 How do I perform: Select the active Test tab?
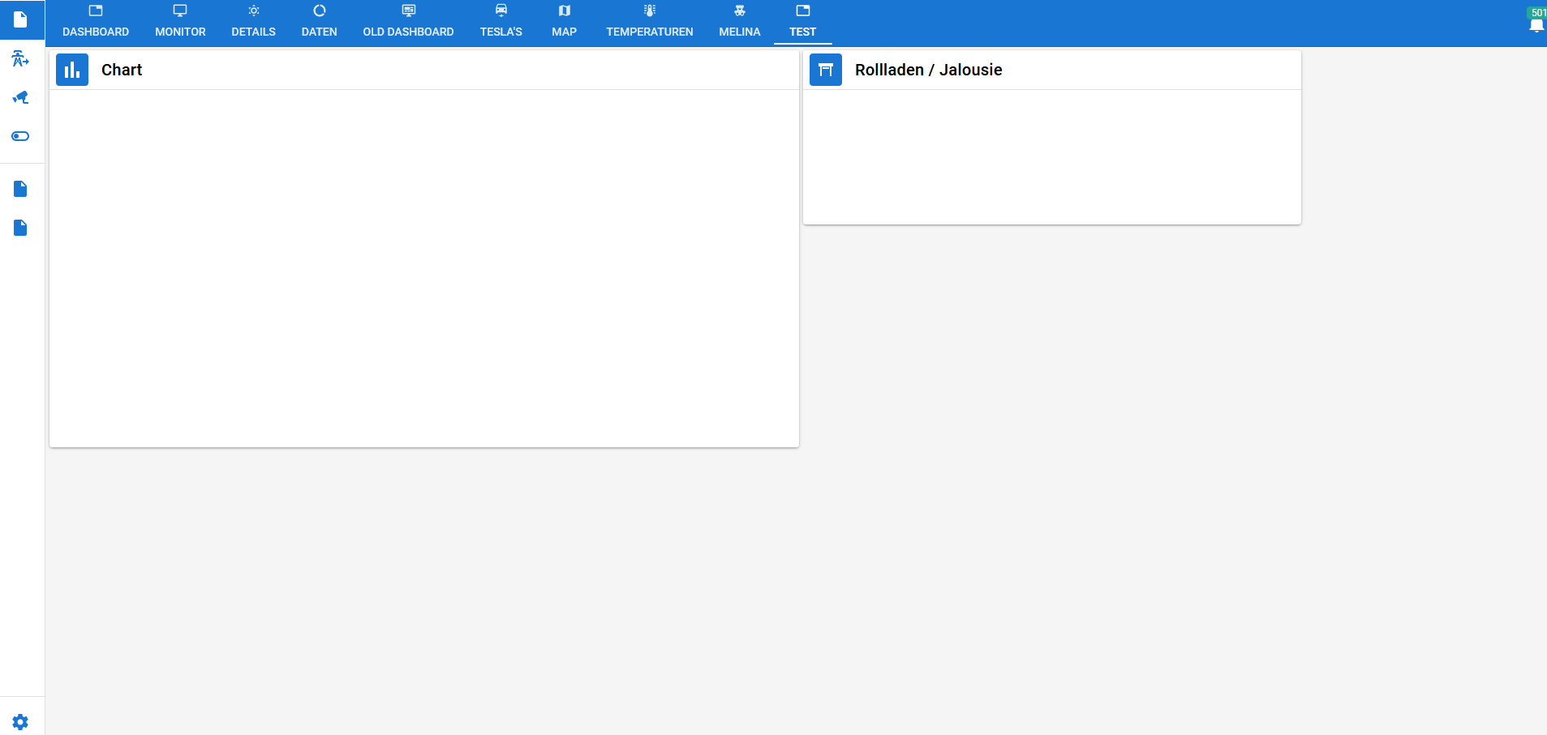pos(802,23)
